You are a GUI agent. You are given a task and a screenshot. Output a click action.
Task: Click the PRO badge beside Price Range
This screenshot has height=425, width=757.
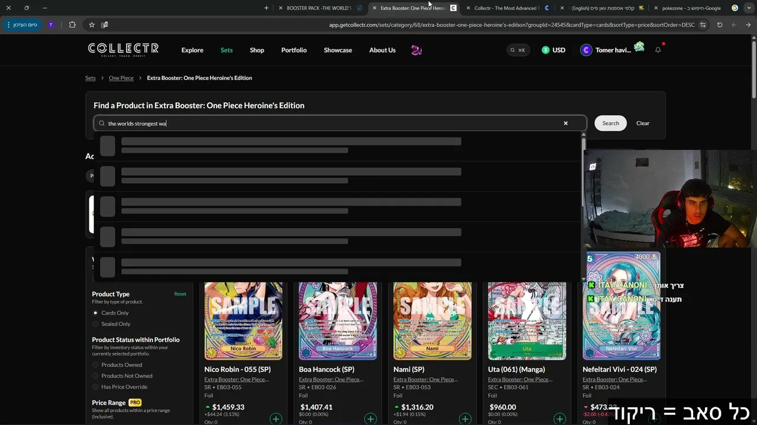click(135, 403)
